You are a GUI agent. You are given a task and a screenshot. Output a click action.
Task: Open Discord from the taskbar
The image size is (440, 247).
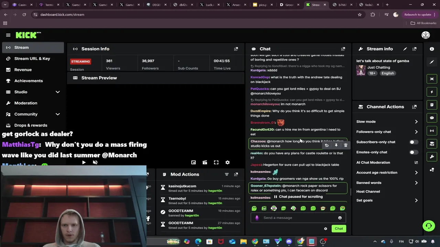[289, 242]
